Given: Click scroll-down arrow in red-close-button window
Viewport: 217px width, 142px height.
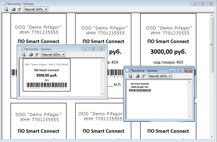Looking at the screenshot, I should pos(190,116).
